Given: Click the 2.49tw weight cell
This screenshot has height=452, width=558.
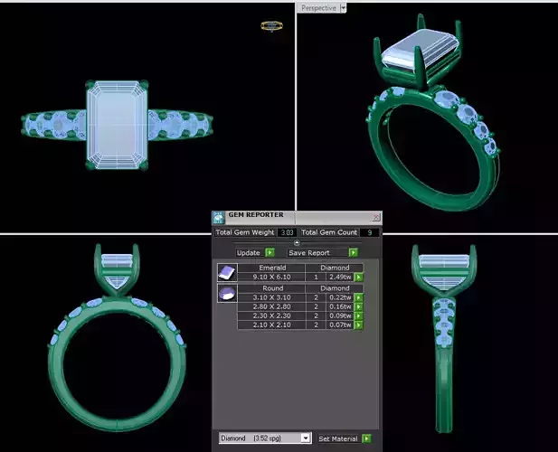Looking at the screenshot, I should (340, 277).
